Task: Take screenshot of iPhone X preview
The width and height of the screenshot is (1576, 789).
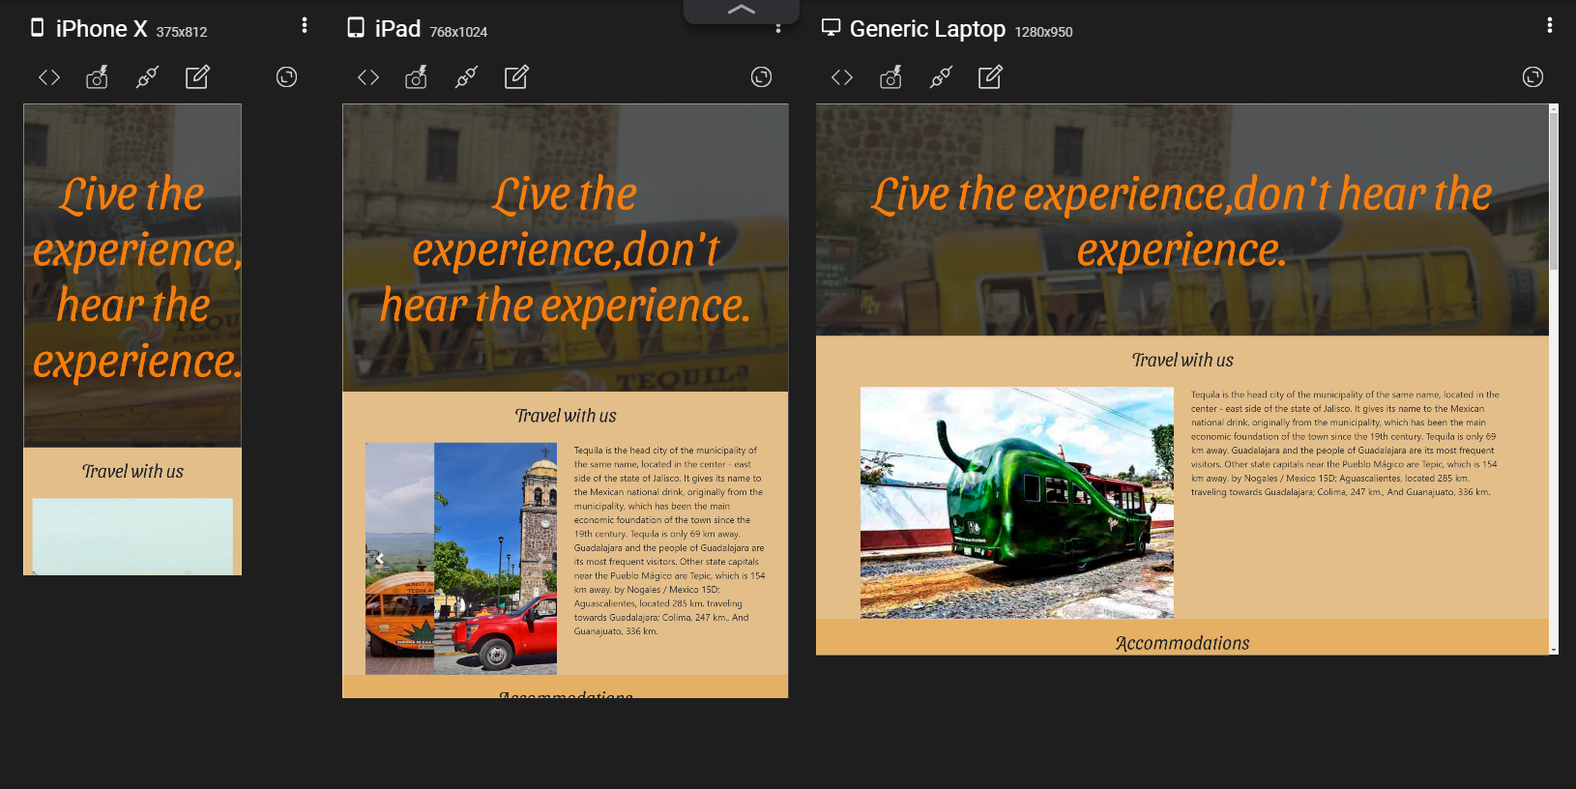Action: [x=97, y=77]
